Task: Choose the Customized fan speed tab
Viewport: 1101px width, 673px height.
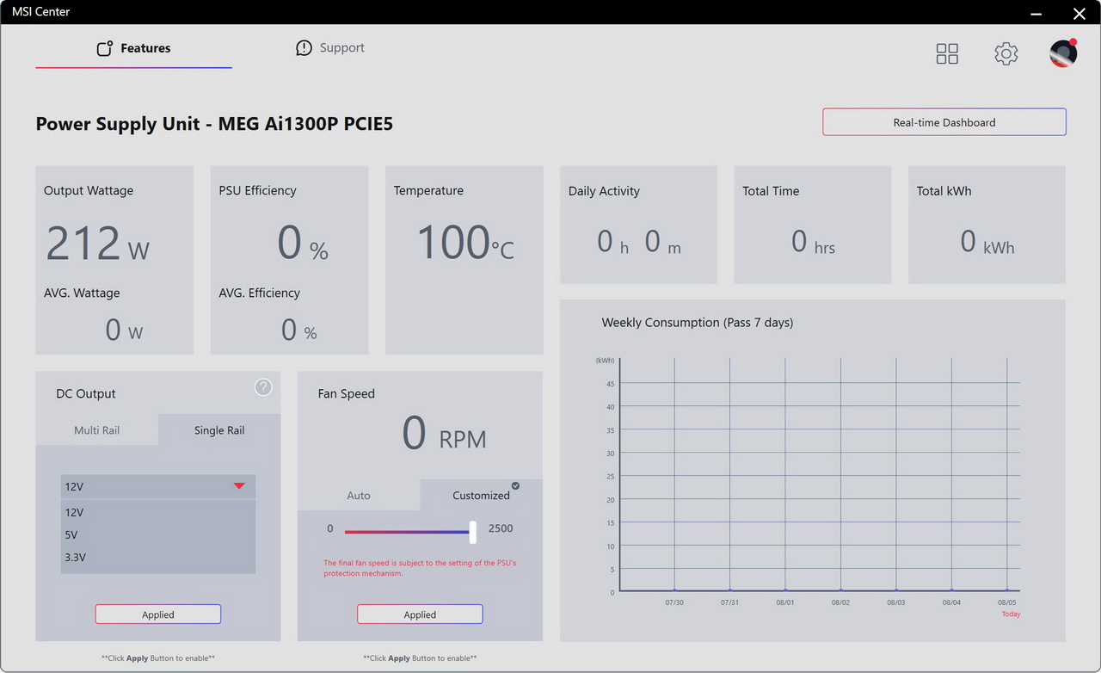Action: pos(481,496)
